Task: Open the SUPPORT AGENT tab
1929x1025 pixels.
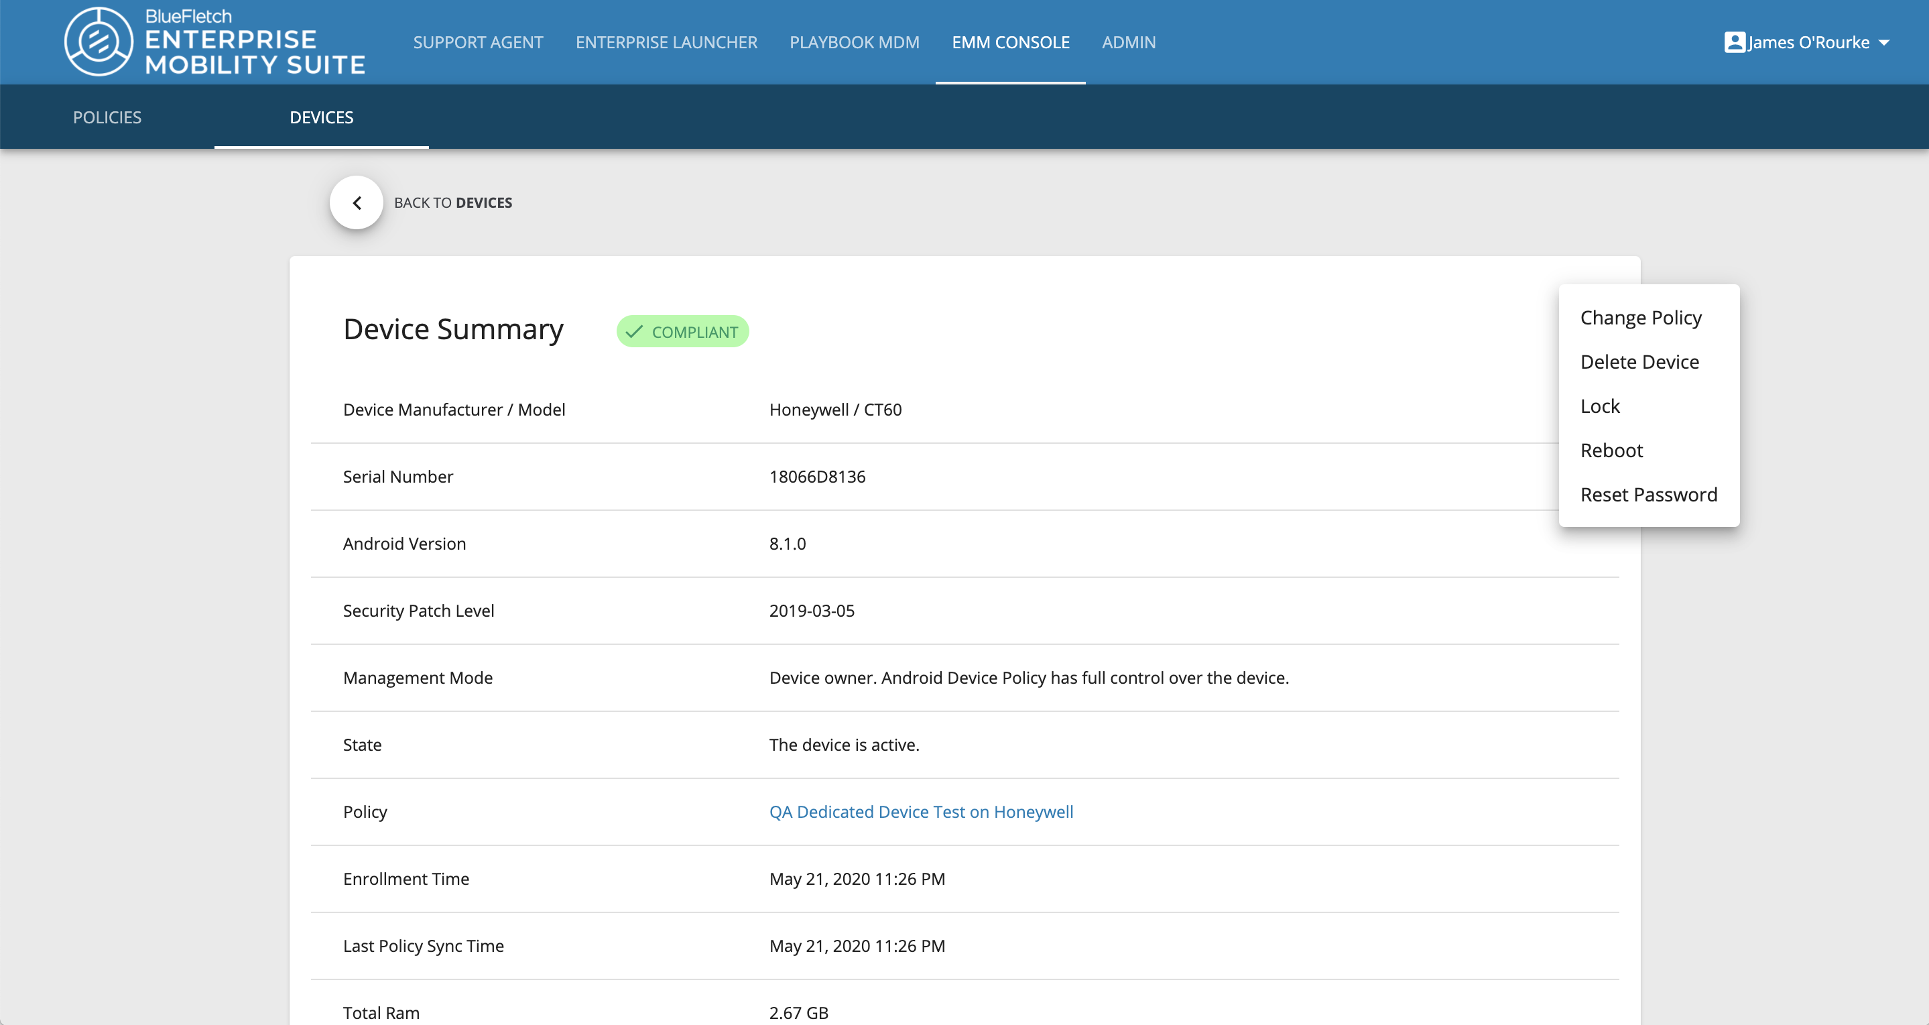Action: [x=478, y=43]
